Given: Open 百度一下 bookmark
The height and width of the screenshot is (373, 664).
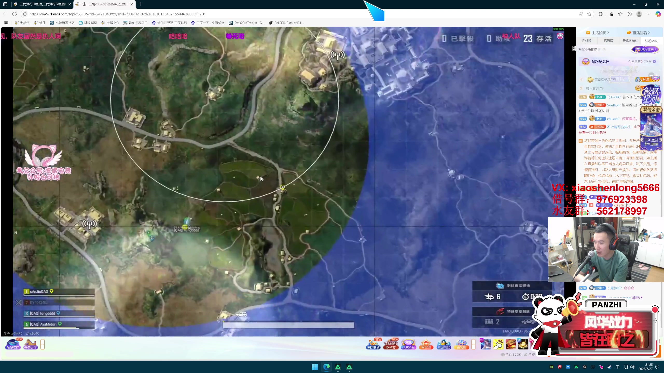Looking at the screenshot, I should 208,23.
